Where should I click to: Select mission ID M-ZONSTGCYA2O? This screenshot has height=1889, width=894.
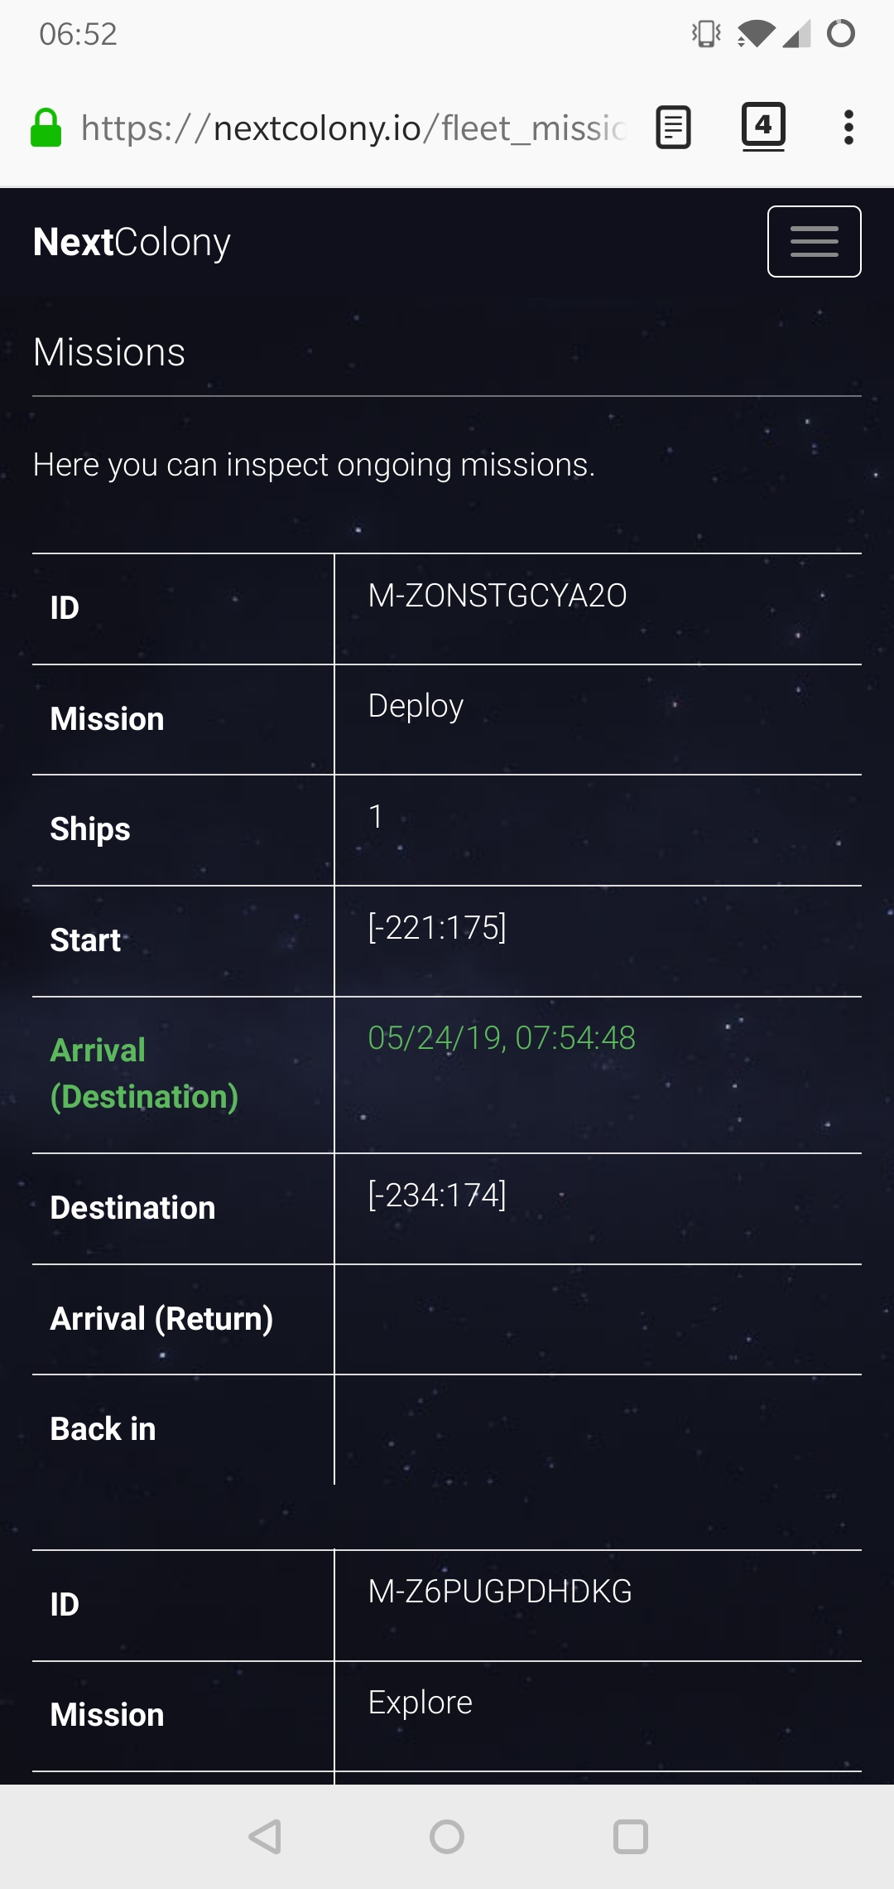(x=497, y=596)
